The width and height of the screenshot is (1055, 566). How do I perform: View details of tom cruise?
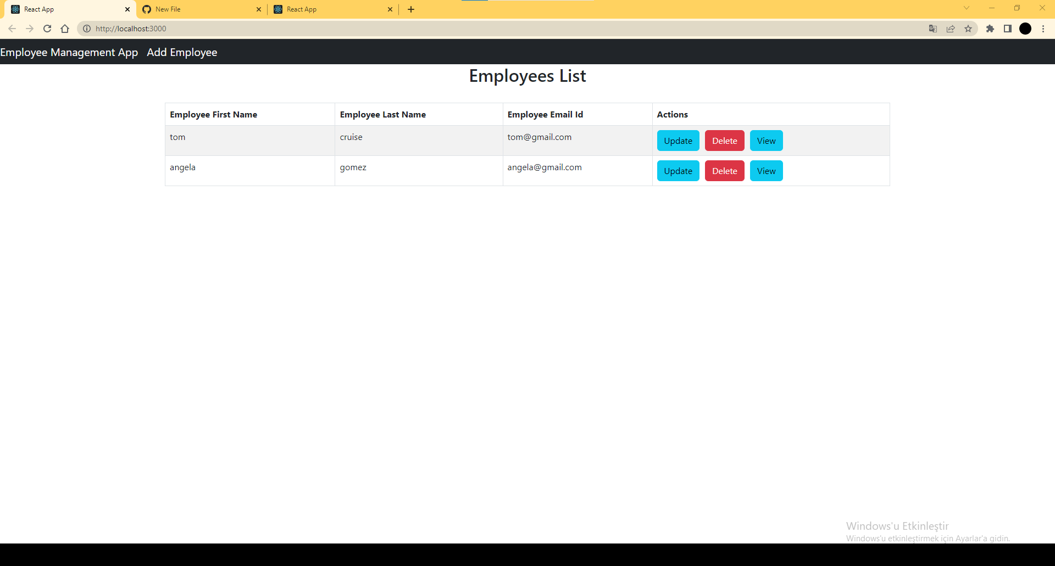click(x=766, y=141)
